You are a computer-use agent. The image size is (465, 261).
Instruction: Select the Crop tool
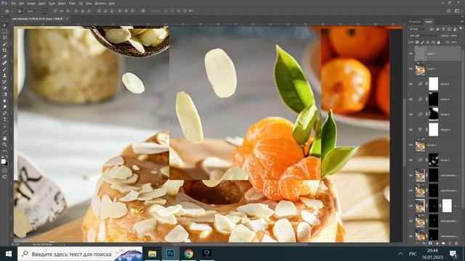pos(4,50)
